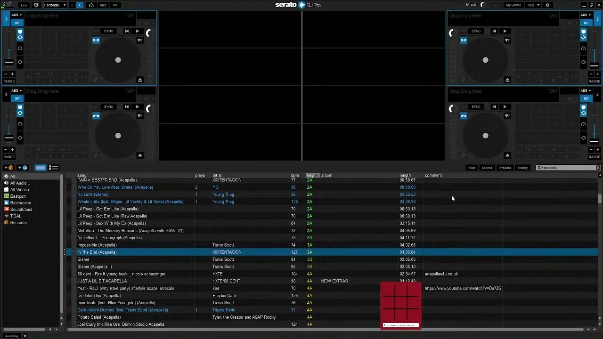Viewport: 603px width, 339px height.
Task: Enable SYNC on deck 2
Action: coord(476,31)
